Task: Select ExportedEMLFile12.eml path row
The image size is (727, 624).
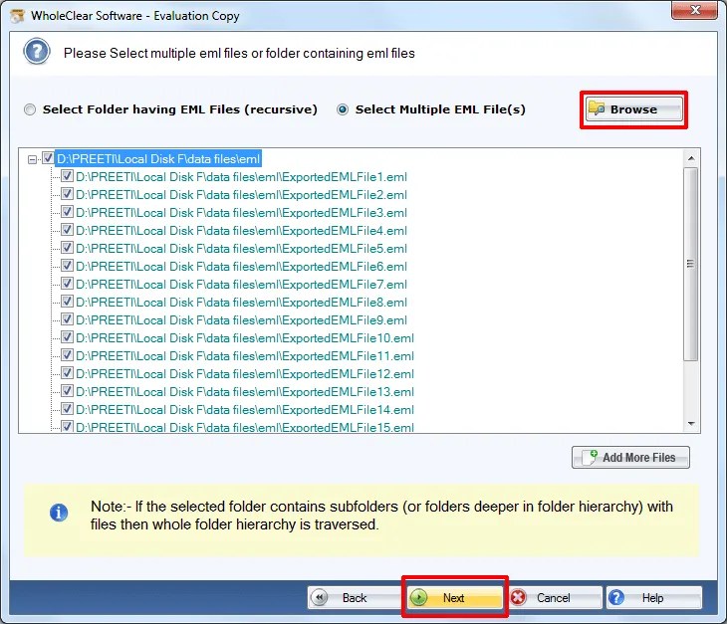Action: coord(245,374)
